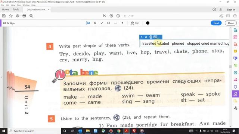239x134 pixels.
Task: Show hidden system tray icons
Action: 197,131
